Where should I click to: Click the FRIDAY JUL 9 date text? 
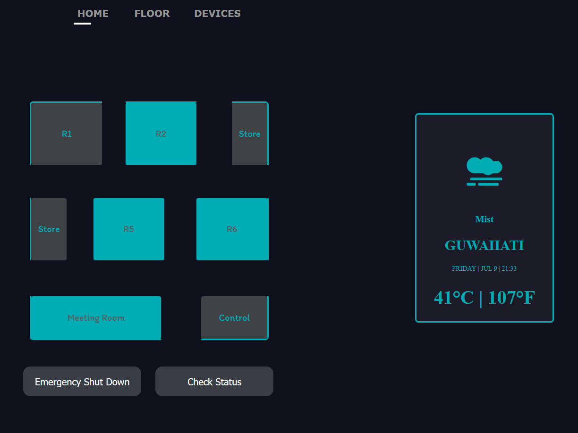pyautogui.click(x=484, y=268)
